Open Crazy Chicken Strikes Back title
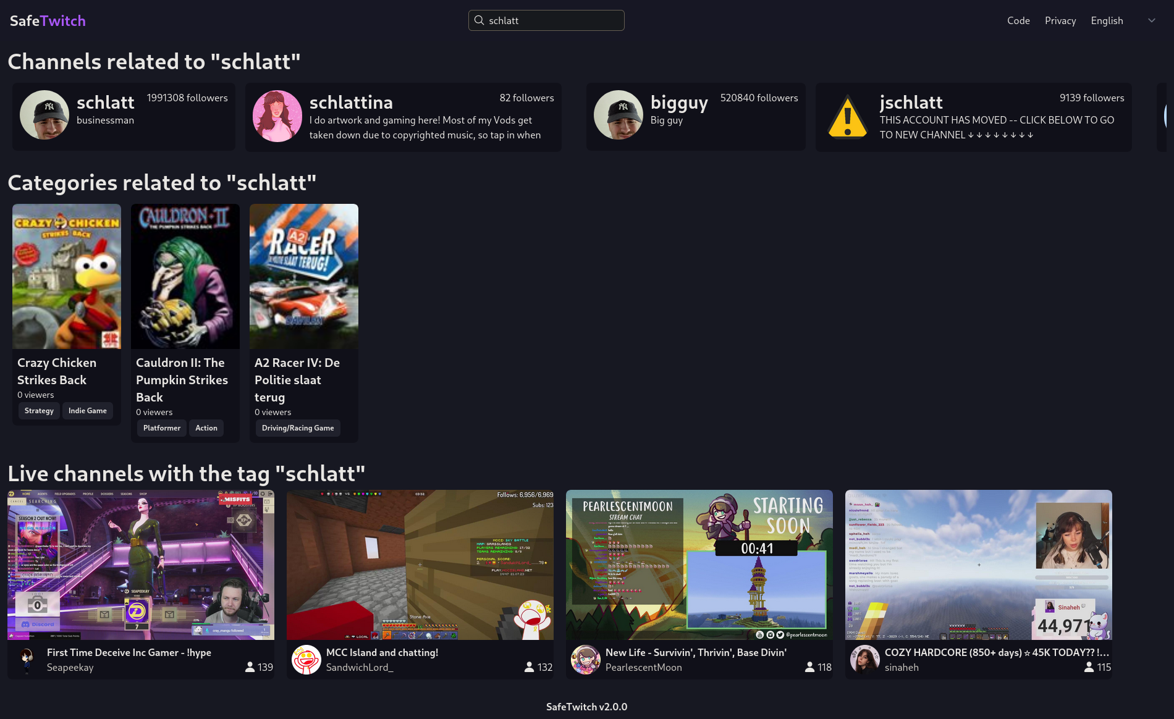 pos(57,371)
